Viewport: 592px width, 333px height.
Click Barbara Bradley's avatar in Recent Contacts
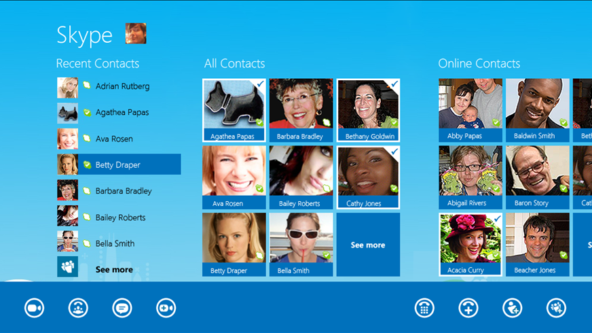coord(68,190)
